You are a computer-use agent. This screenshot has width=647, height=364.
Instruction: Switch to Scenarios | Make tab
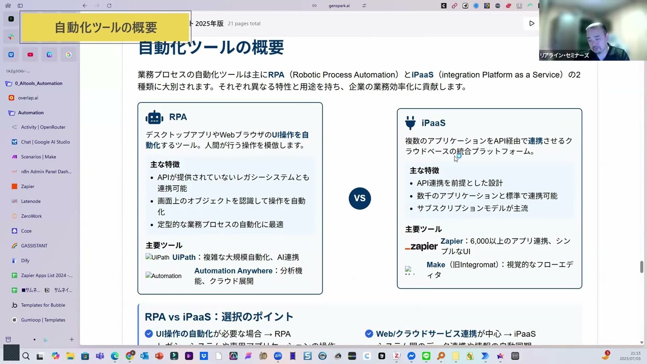click(38, 157)
